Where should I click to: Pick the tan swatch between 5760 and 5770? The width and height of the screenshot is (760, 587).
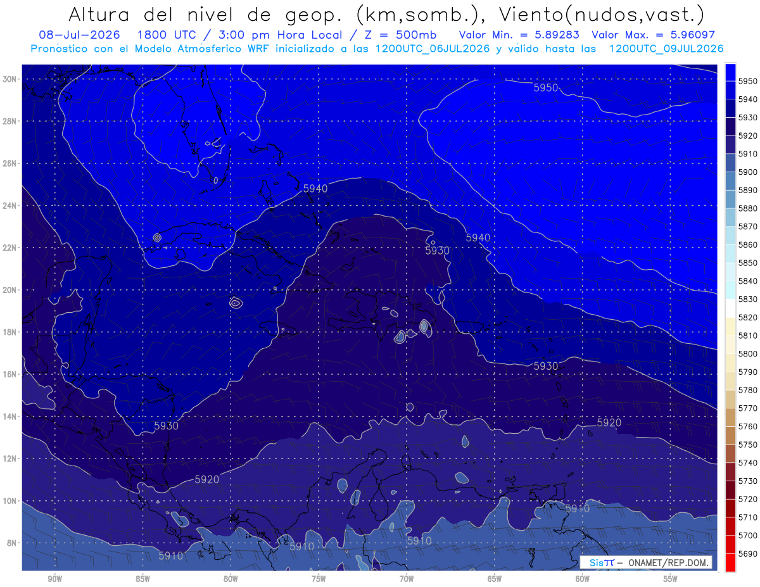[730, 417]
